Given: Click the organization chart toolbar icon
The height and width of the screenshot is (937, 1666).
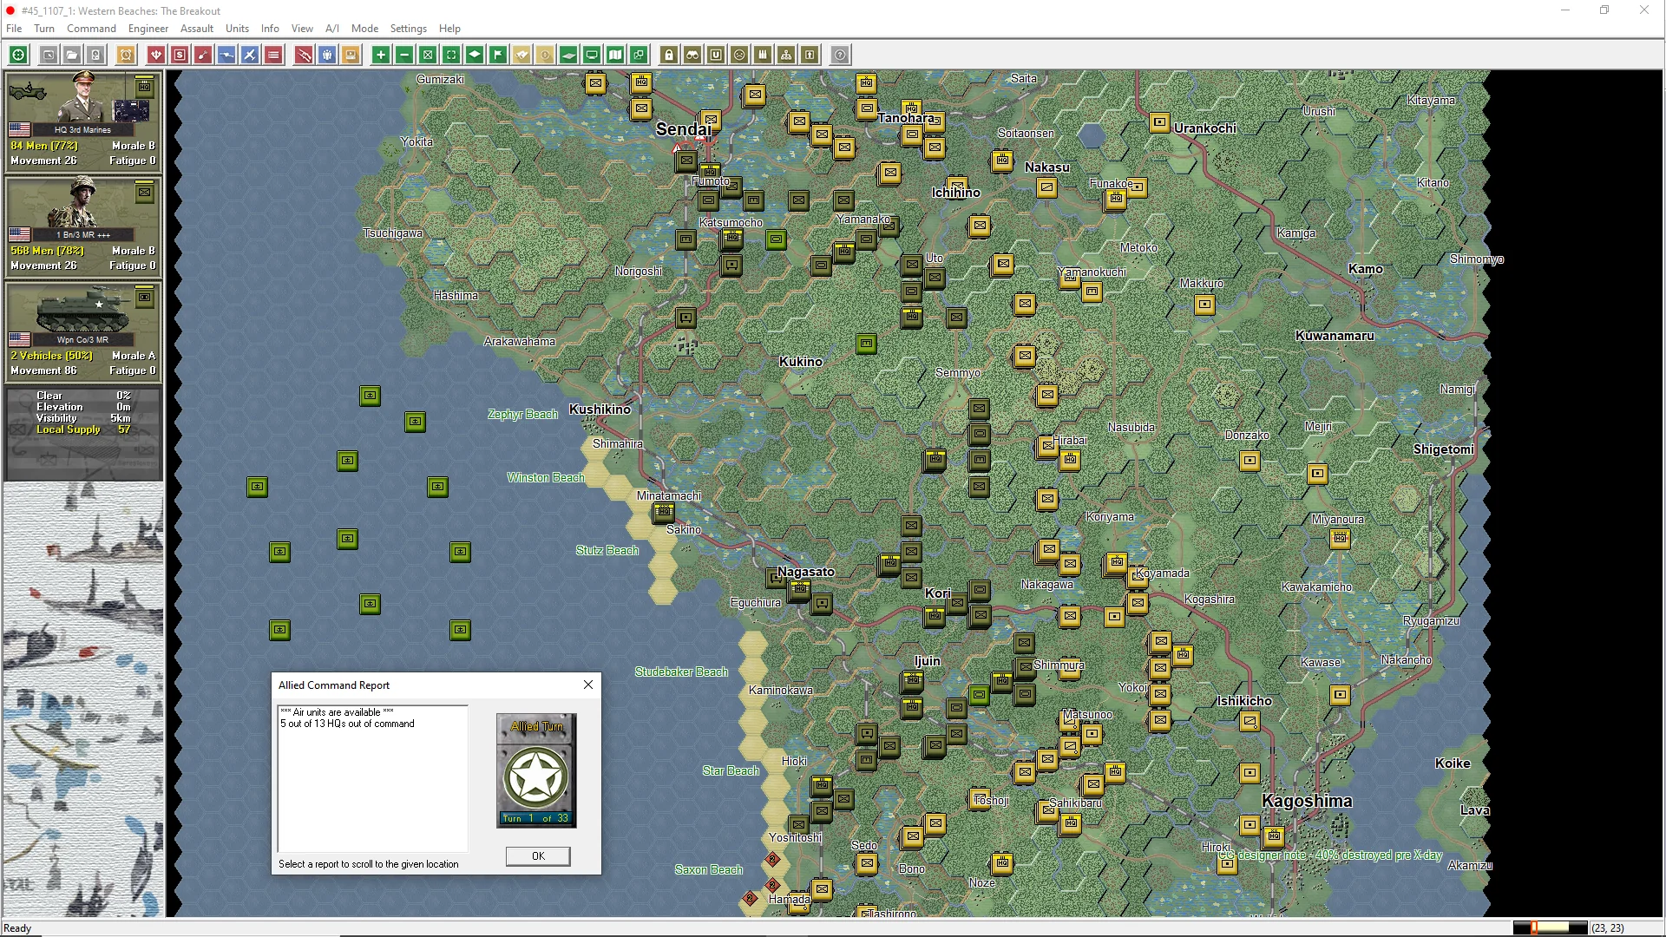Looking at the screenshot, I should pyautogui.click(x=786, y=55).
